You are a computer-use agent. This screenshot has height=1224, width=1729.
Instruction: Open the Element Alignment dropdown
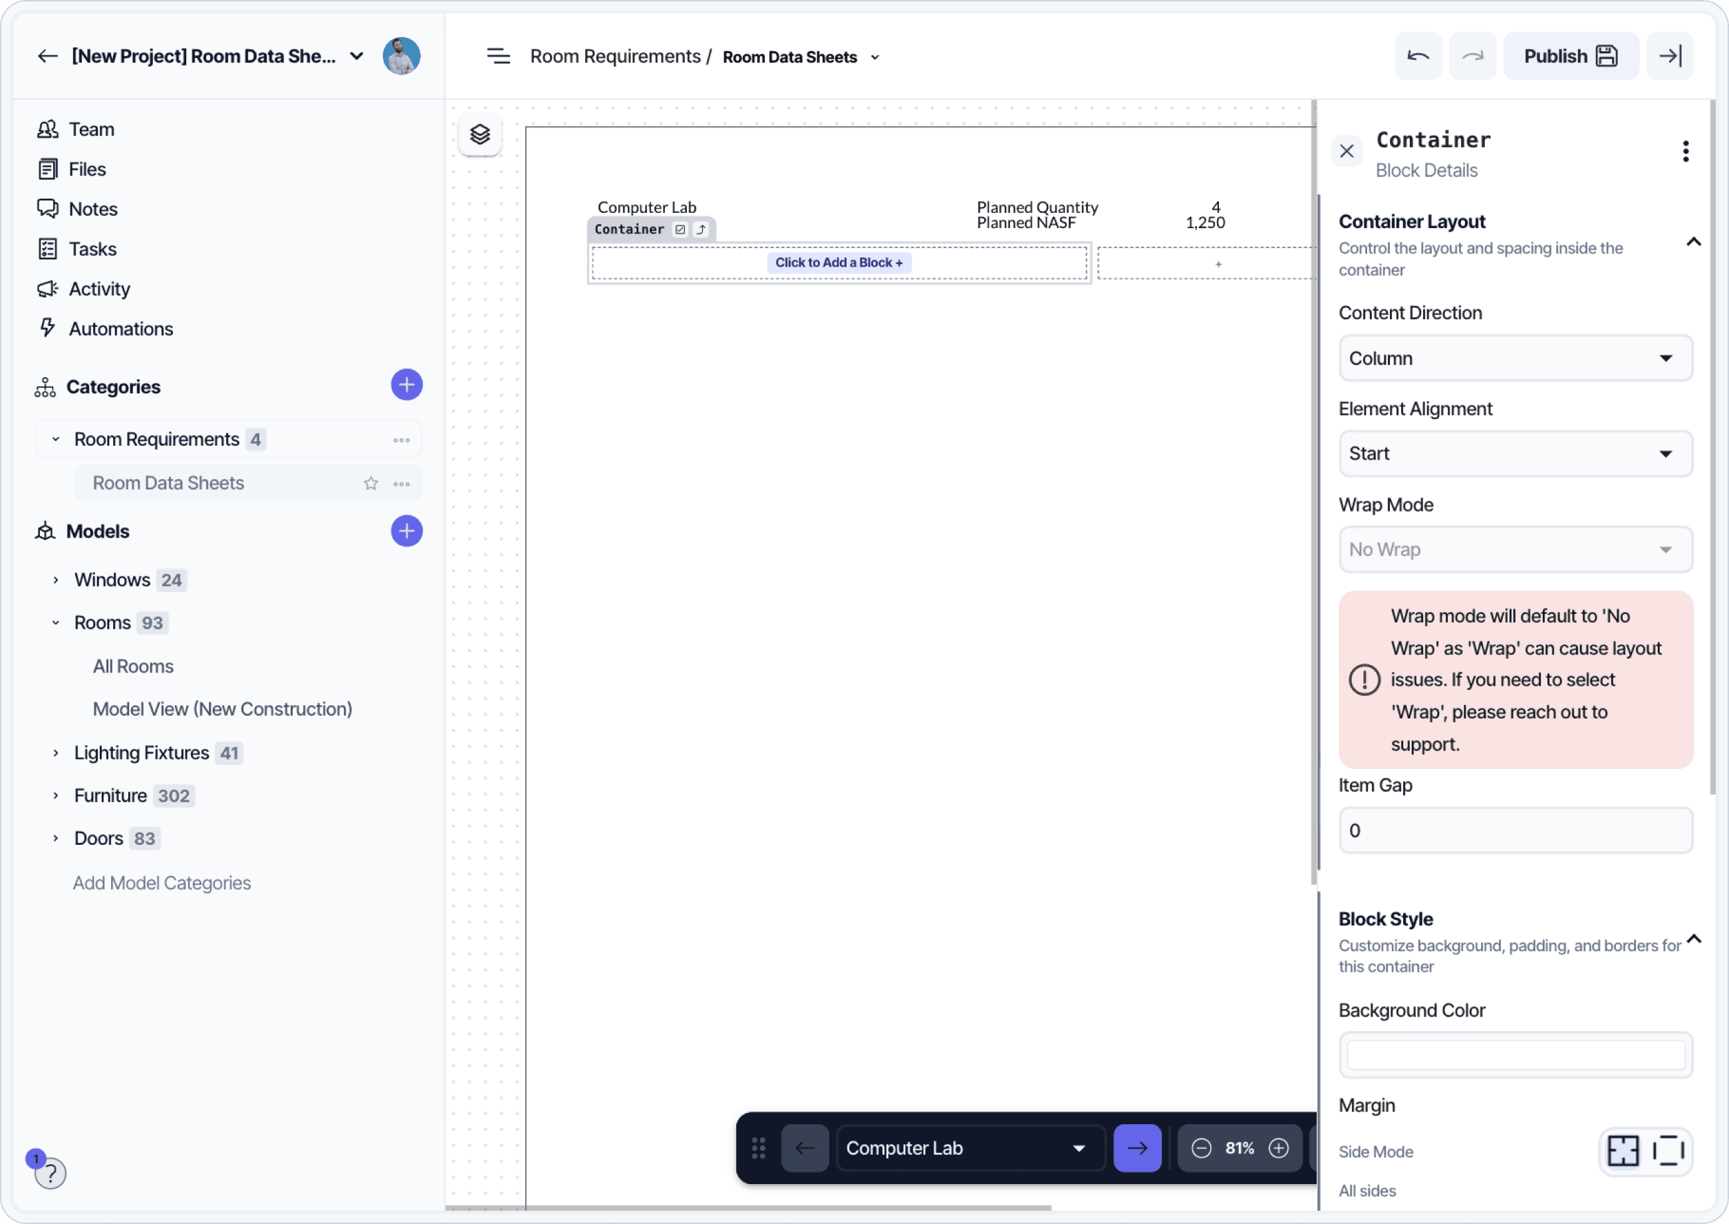[1515, 454]
